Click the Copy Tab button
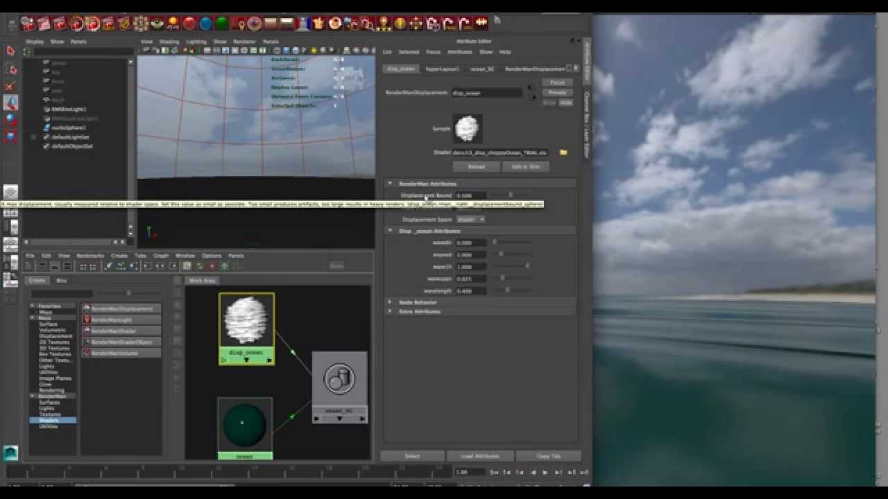The height and width of the screenshot is (499, 888). pyautogui.click(x=549, y=456)
